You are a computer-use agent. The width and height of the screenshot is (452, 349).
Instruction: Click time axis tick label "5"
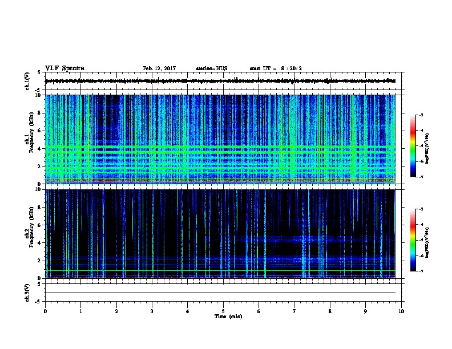(x=223, y=311)
